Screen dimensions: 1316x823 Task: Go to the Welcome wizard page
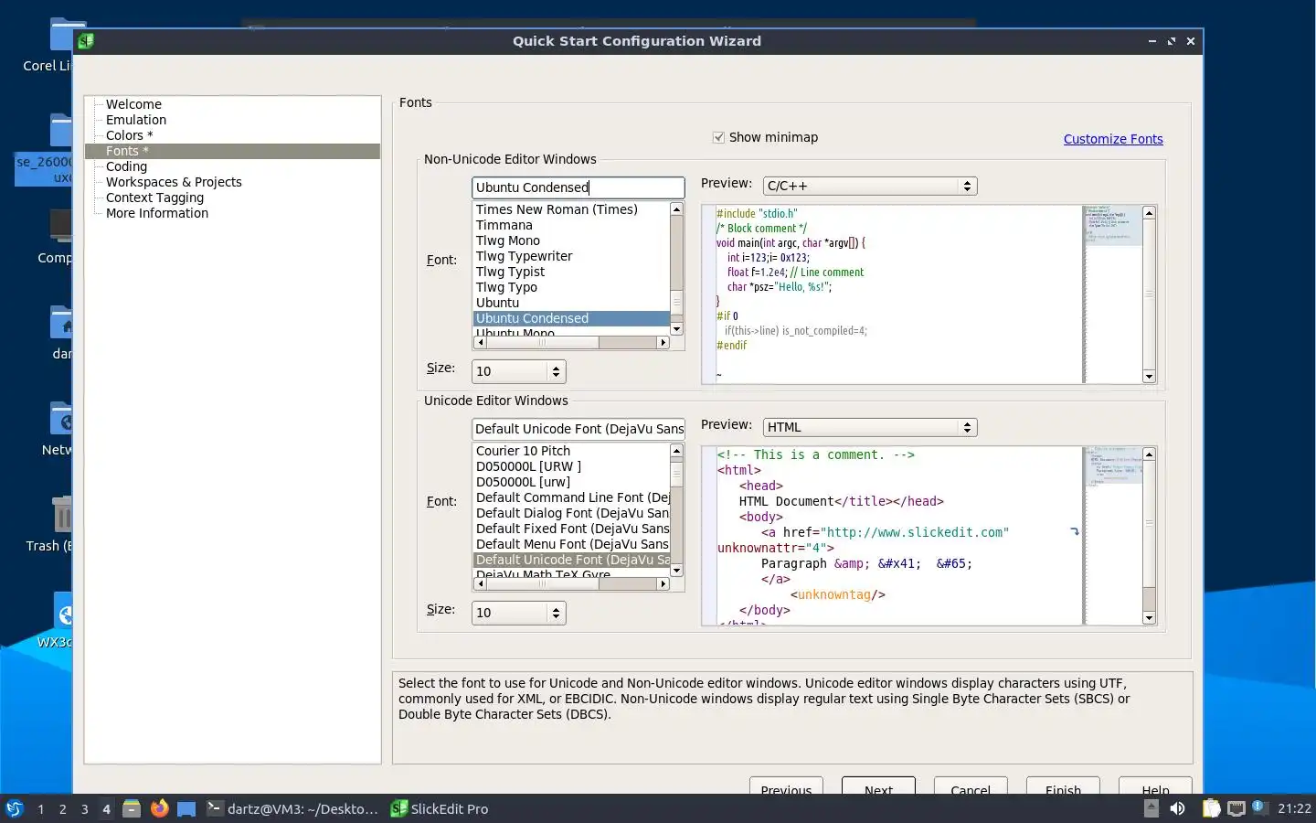133,104
